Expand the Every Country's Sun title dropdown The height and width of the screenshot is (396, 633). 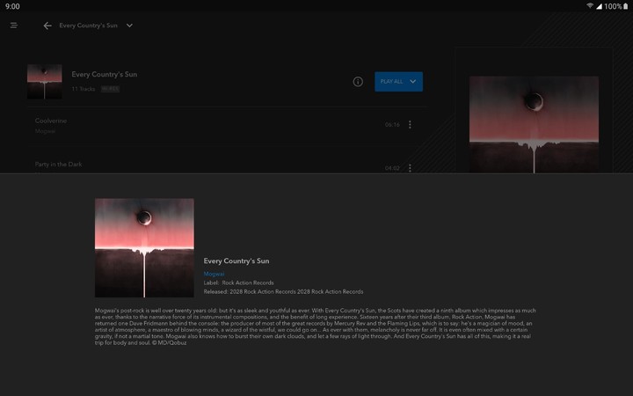[x=129, y=26]
